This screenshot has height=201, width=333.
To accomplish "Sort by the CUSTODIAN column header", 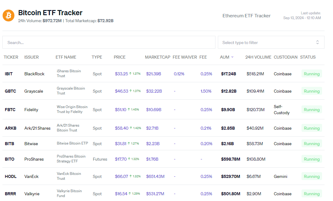I will pos(285,57).
